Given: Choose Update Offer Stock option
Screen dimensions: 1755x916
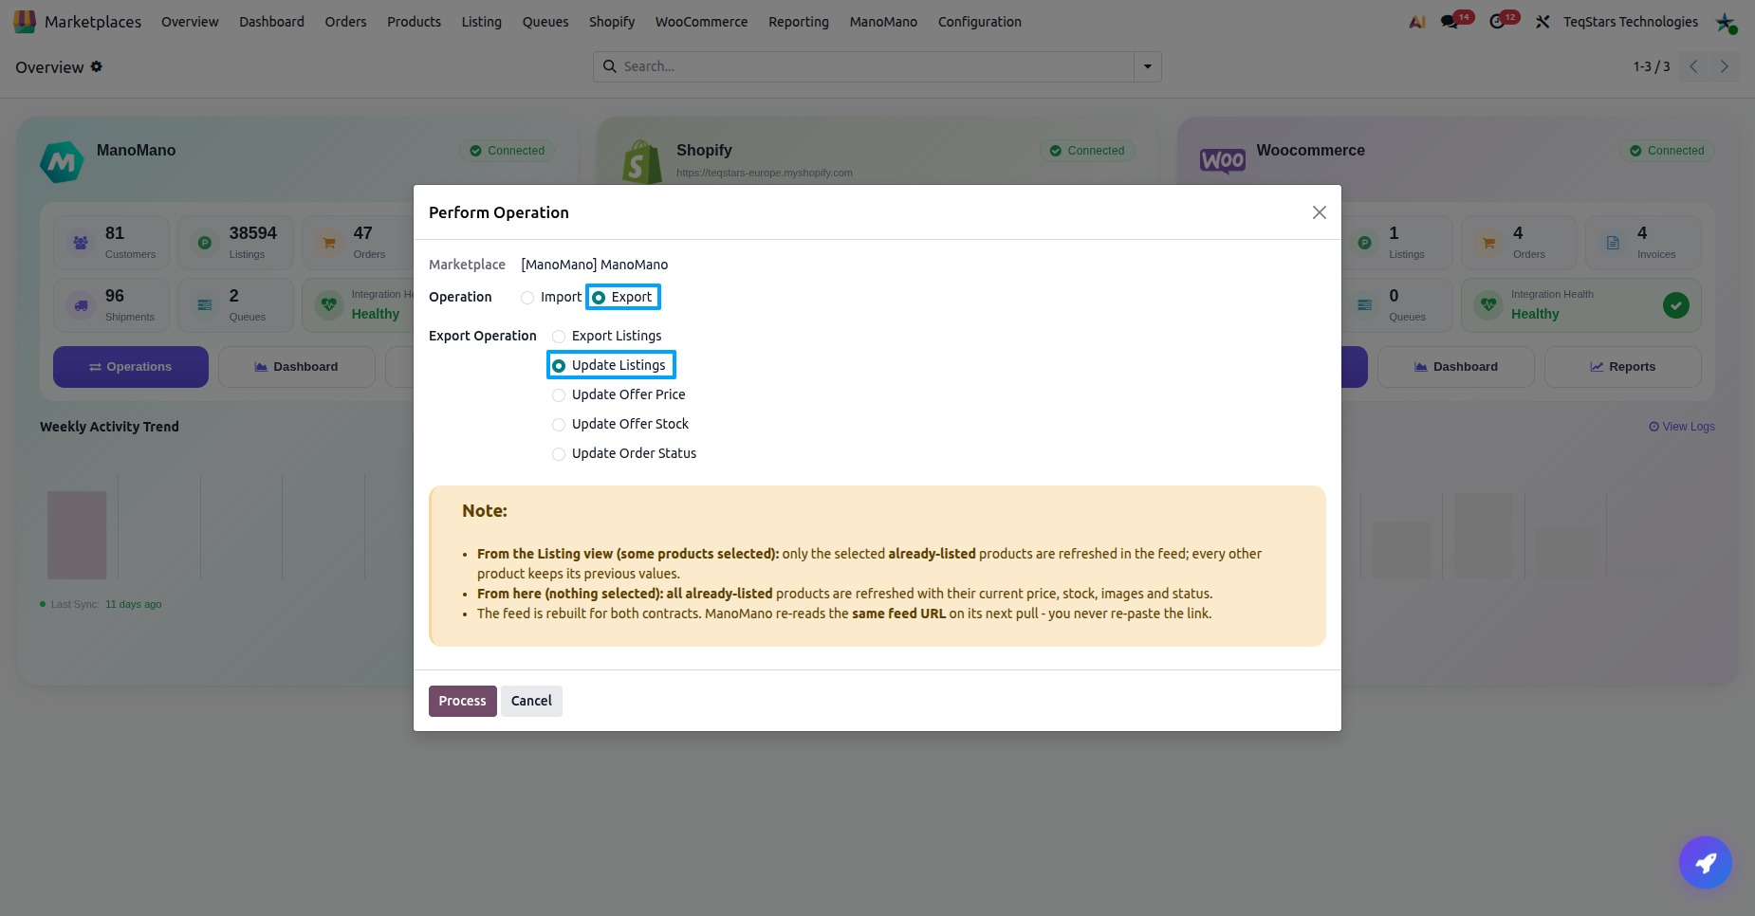Looking at the screenshot, I should tap(559, 425).
